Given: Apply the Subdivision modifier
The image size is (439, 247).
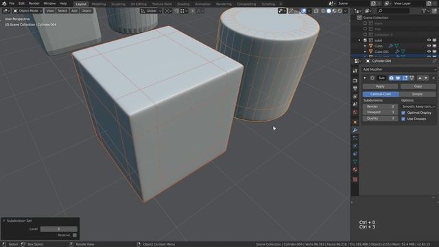Looking at the screenshot, I should (380, 86).
